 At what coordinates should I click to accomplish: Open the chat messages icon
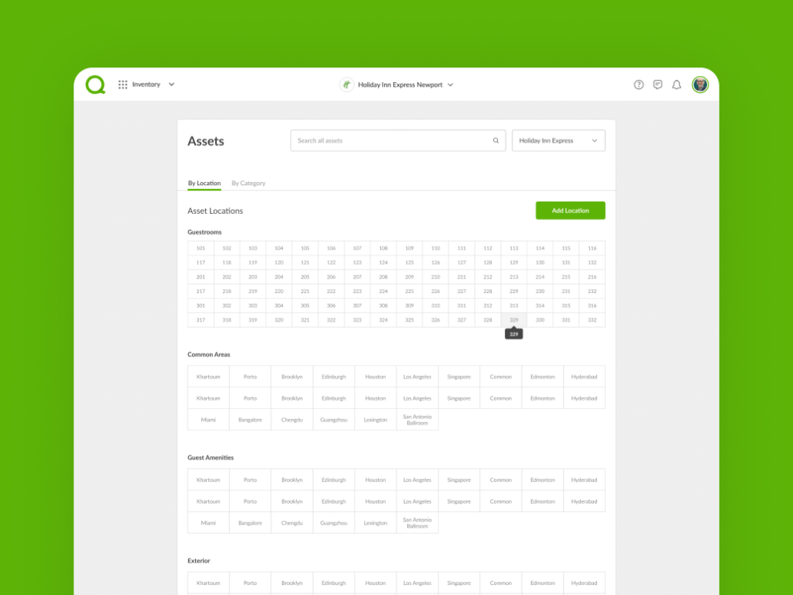657,84
